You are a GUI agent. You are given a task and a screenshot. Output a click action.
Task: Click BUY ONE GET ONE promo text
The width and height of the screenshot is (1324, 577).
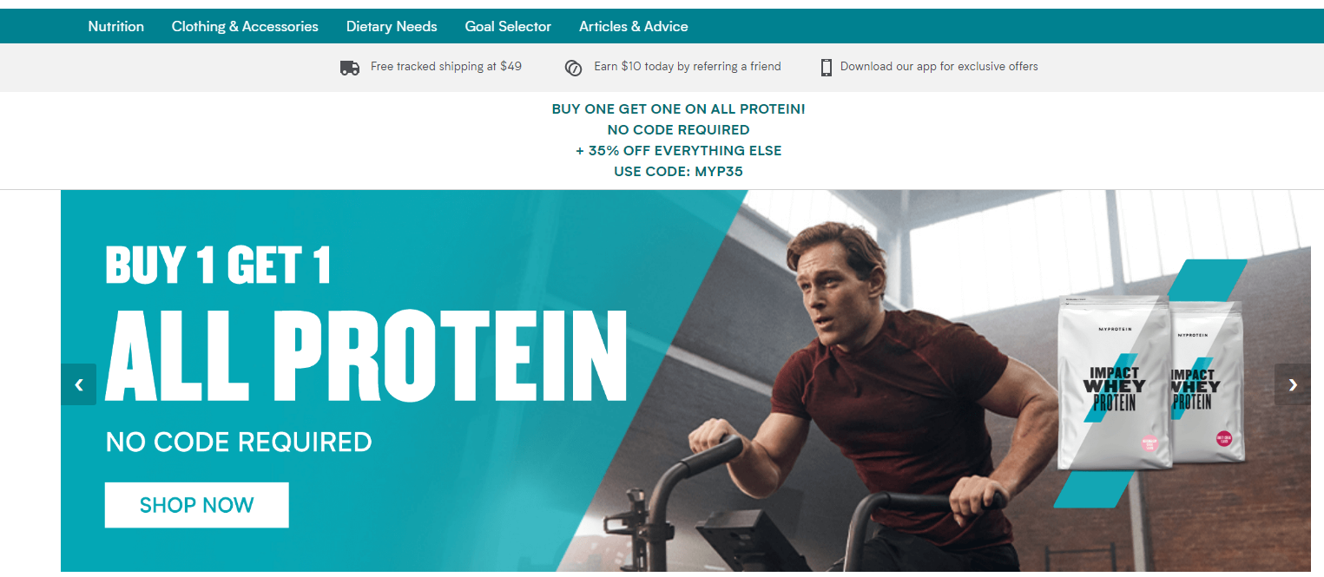679,109
